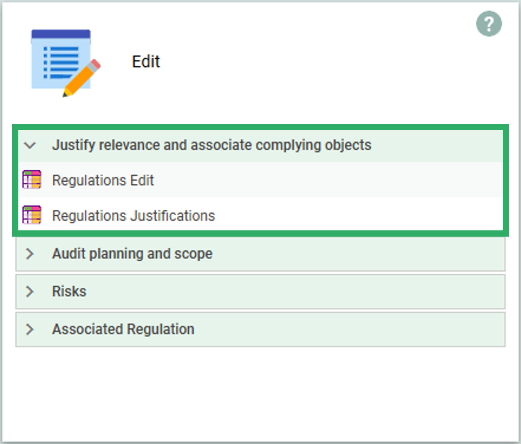This screenshot has width=521, height=444.
Task: Click the Regulations Justifications table icon
Action: click(x=32, y=215)
